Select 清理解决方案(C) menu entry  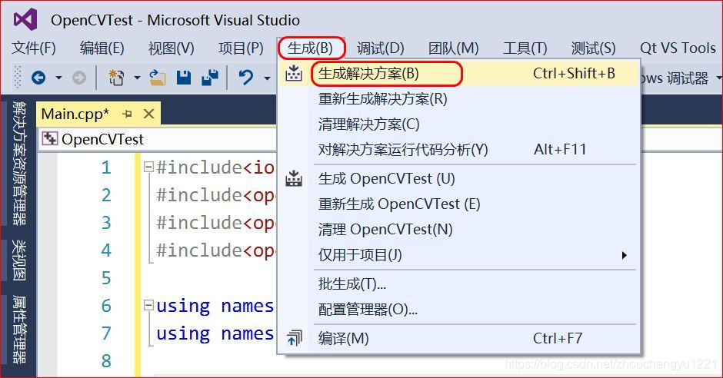tap(458, 124)
